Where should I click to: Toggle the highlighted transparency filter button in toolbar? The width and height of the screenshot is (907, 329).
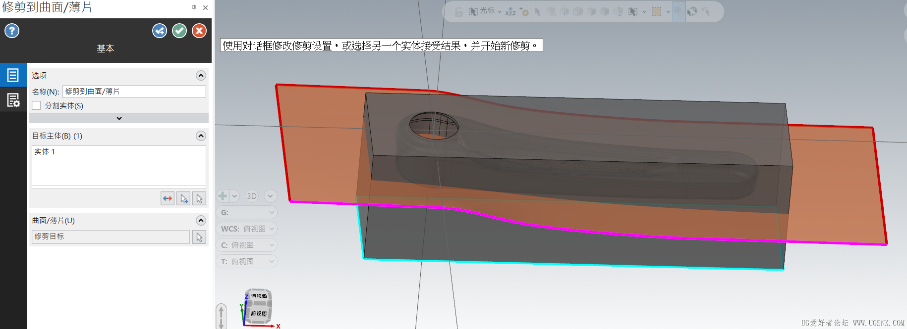pyautogui.click(x=679, y=11)
